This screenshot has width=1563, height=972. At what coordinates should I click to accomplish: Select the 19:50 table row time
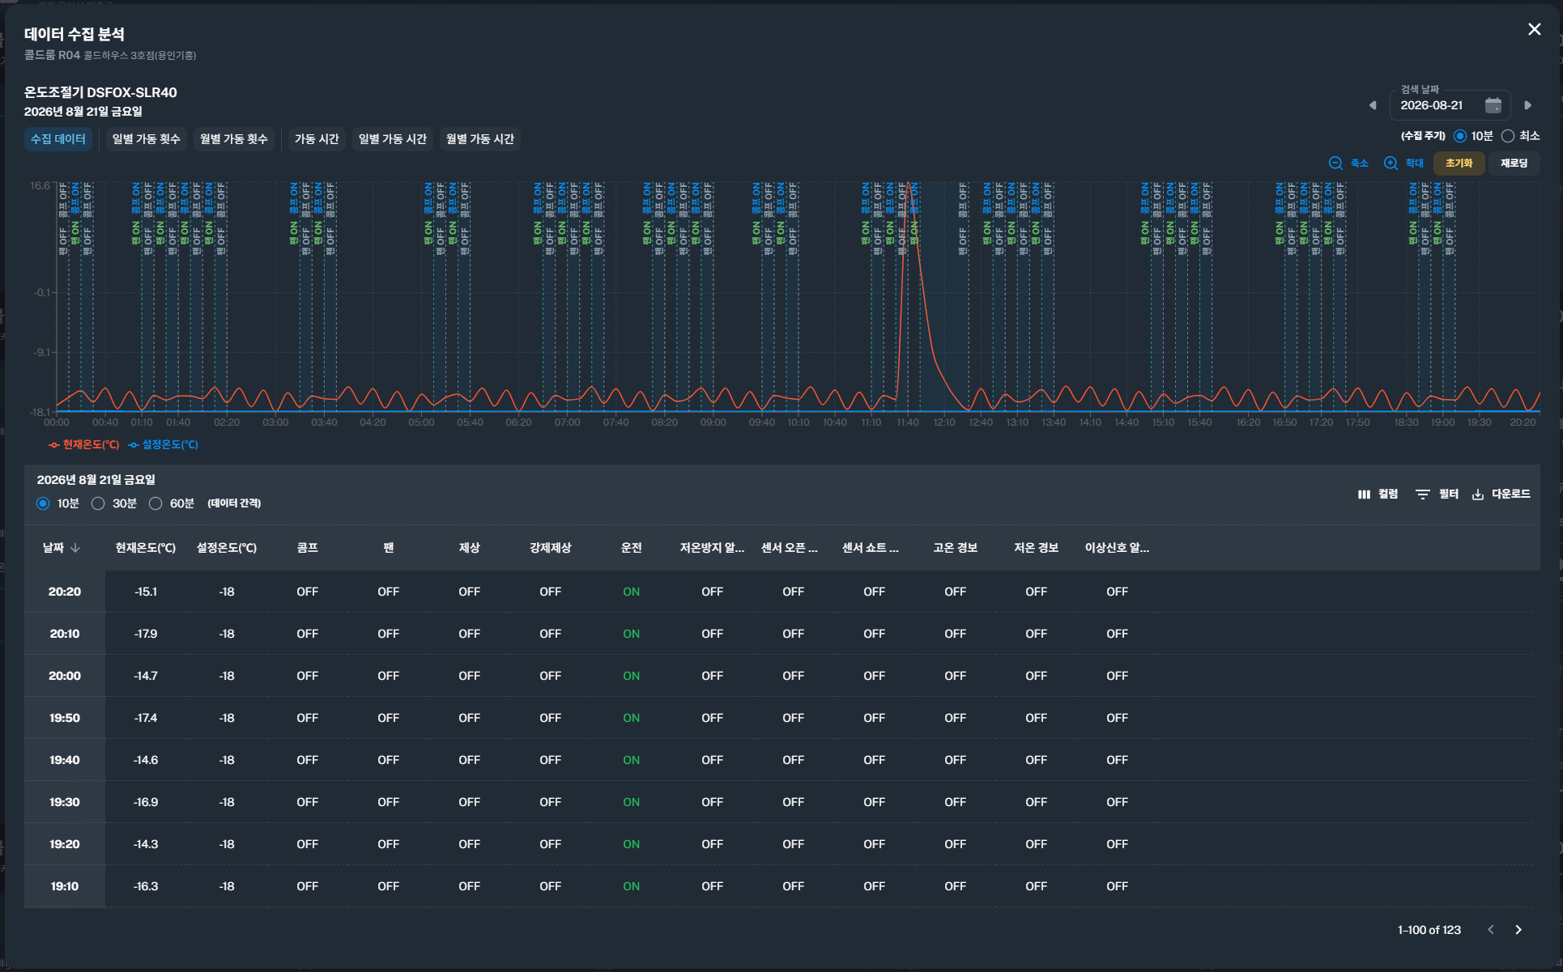(x=65, y=718)
